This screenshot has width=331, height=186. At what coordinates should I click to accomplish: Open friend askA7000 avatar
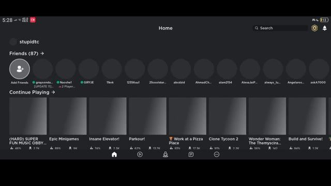(x=319, y=69)
